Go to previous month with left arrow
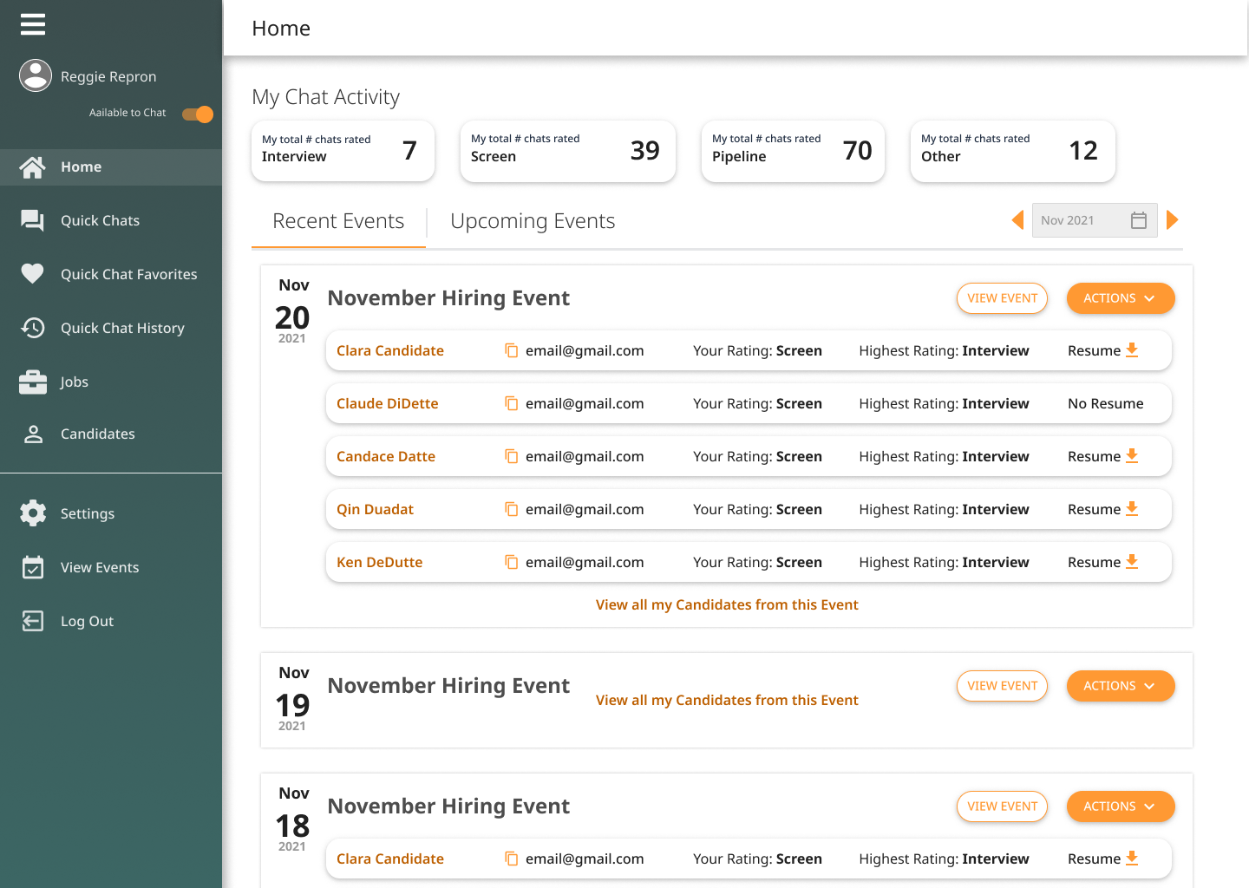Image resolution: width=1249 pixels, height=888 pixels. pyautogui.click(x=1017, y=220)
